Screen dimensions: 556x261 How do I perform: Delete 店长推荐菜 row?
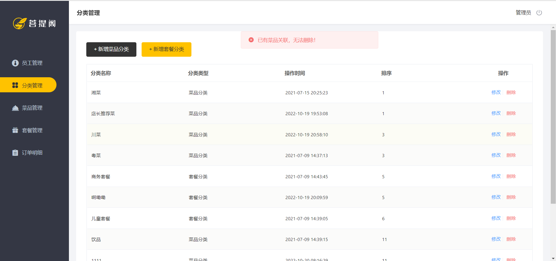(511, 113)
